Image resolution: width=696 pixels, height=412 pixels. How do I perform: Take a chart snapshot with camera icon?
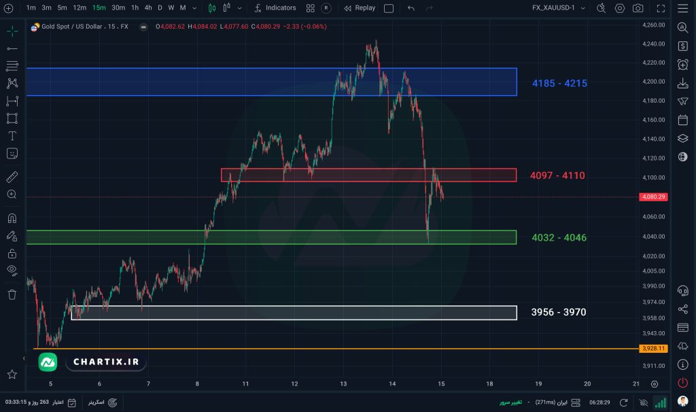click(638, 8)
